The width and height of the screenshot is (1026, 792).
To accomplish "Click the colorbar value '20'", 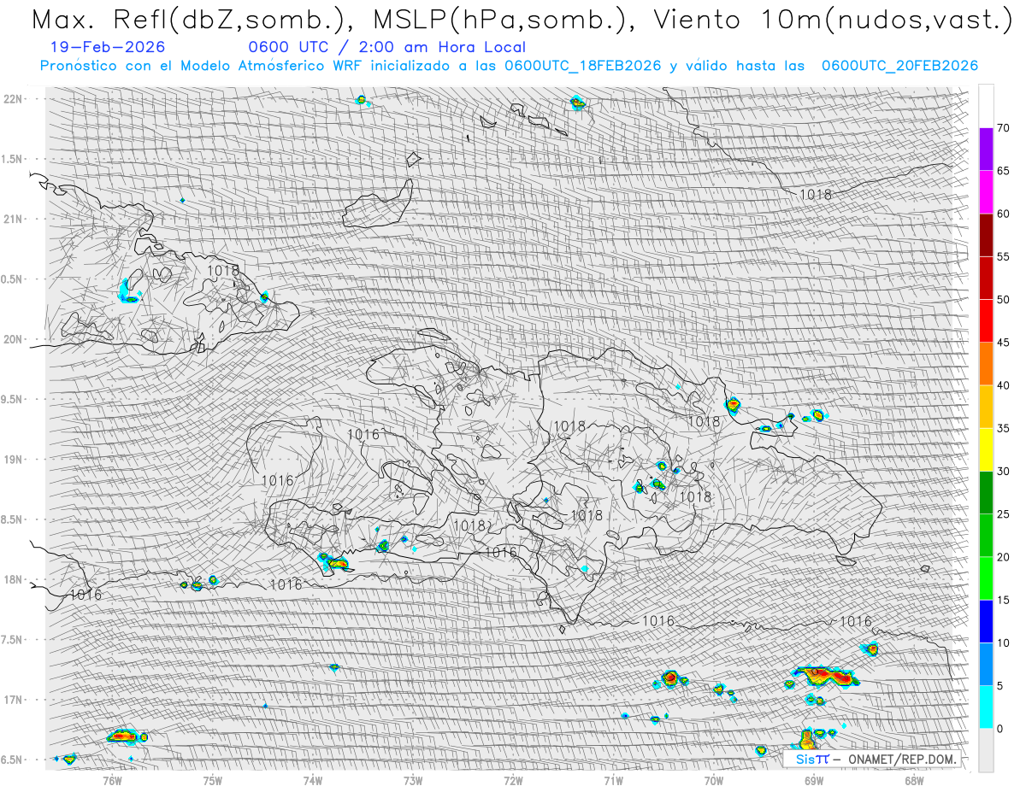I will point(1004,557).
